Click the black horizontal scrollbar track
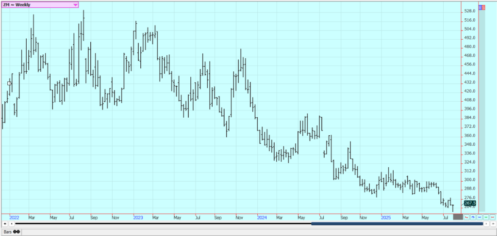497x236 pixels. pyautogui.click(x=163, y=224)
